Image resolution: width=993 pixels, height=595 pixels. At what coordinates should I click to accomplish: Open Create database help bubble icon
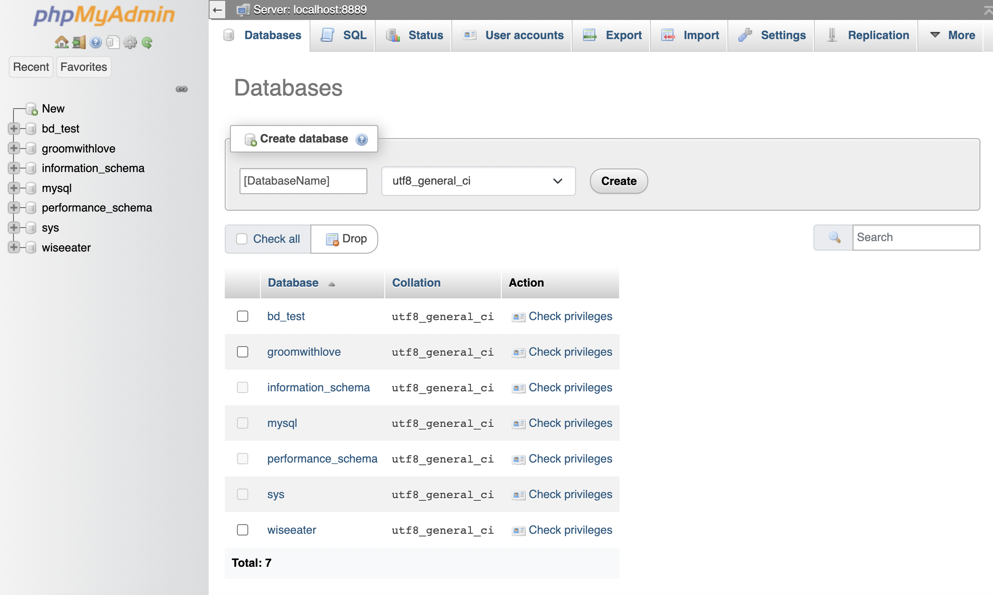361,139
